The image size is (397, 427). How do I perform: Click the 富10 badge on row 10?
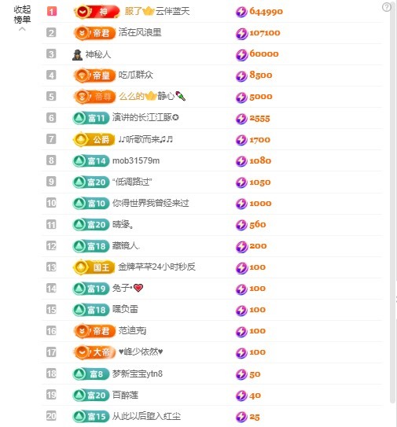[91, 203]
